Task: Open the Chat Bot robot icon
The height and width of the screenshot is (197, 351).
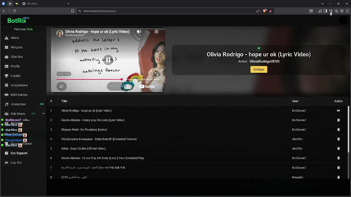Action: 7,57
